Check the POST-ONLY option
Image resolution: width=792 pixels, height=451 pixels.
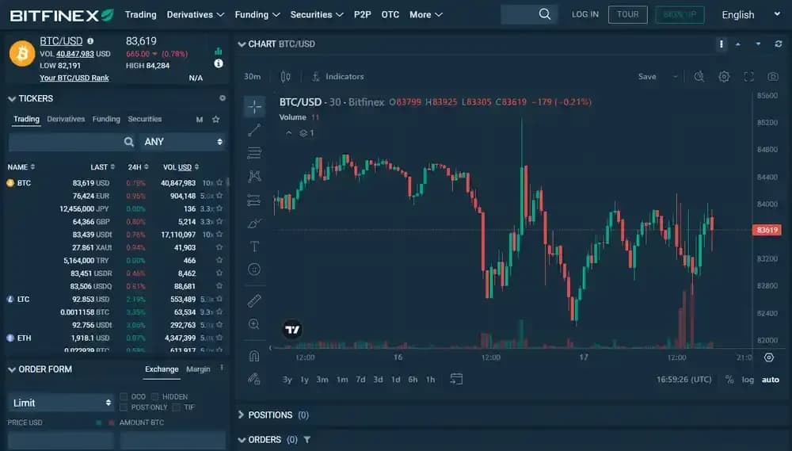pos(124,407)
